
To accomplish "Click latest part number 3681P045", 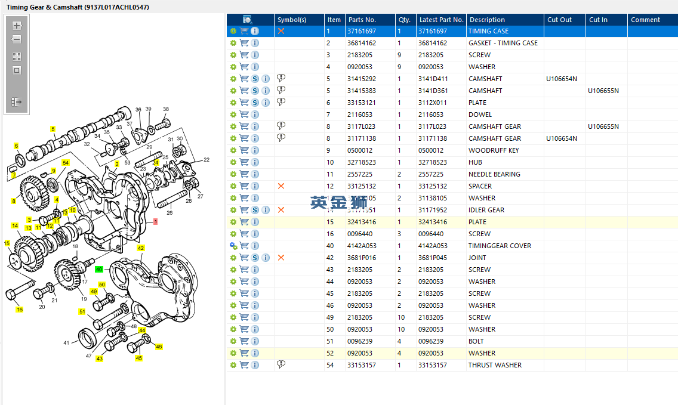I will 433,258.
